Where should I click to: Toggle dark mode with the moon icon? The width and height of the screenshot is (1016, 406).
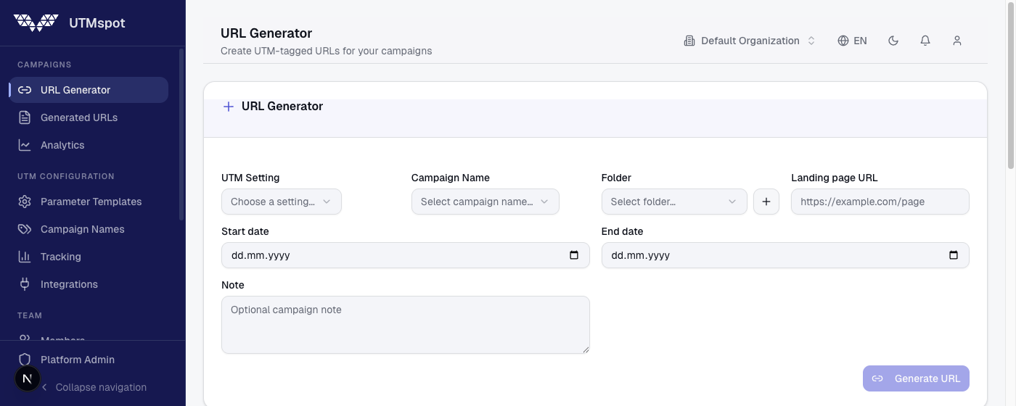tap(893, 41)
